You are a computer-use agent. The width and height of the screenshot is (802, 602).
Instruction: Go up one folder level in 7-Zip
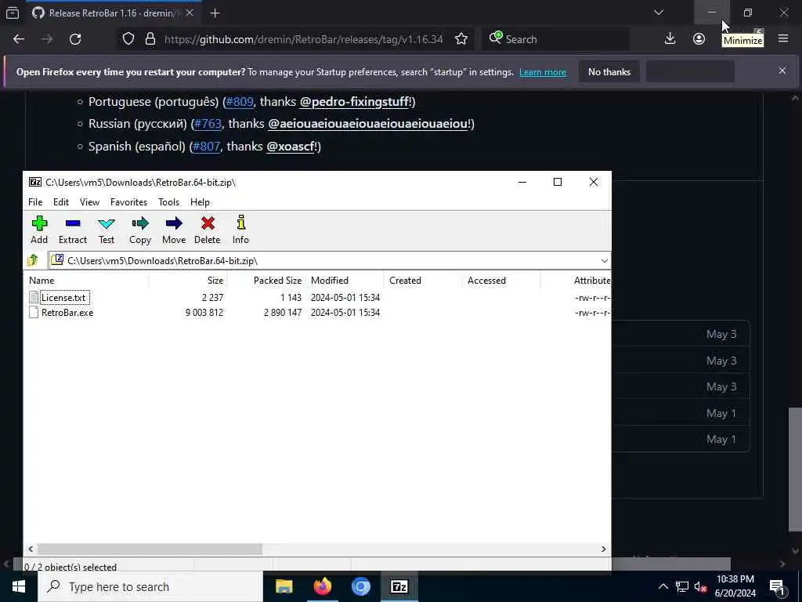tap(33, 260)
